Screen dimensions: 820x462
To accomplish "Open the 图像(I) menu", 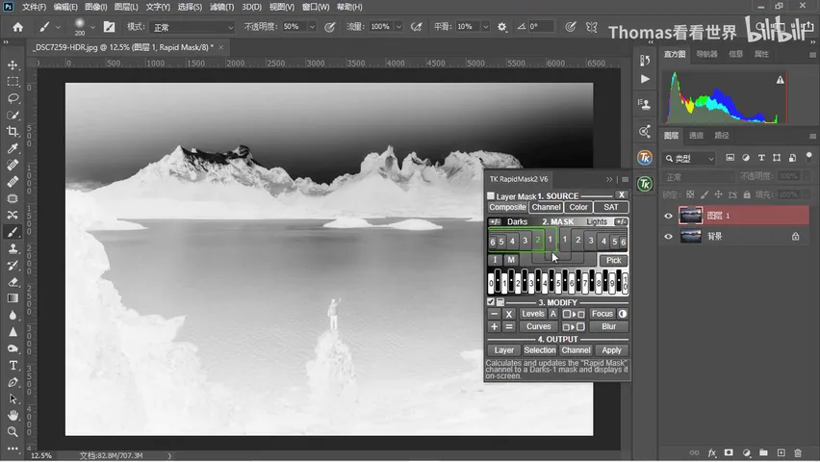I will tap(95, 7).
